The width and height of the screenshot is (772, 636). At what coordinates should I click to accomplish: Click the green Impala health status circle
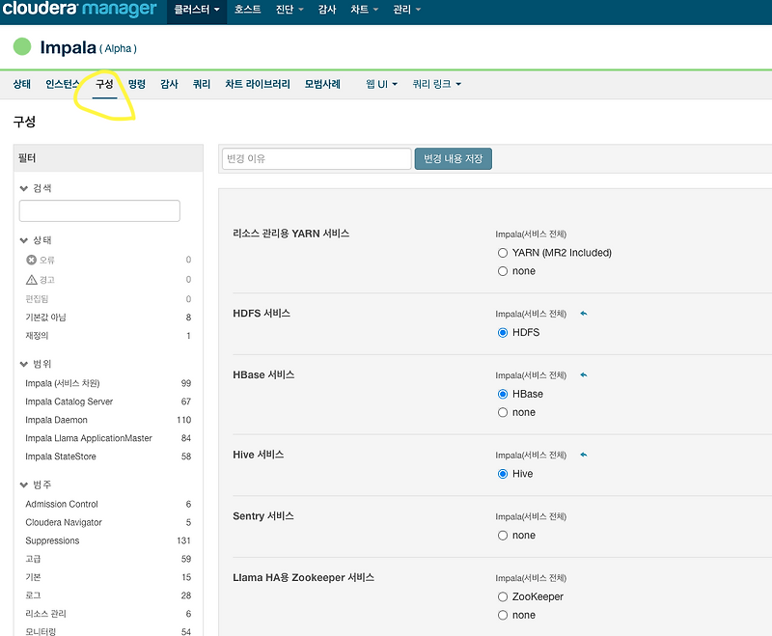[x=22, y=46]
